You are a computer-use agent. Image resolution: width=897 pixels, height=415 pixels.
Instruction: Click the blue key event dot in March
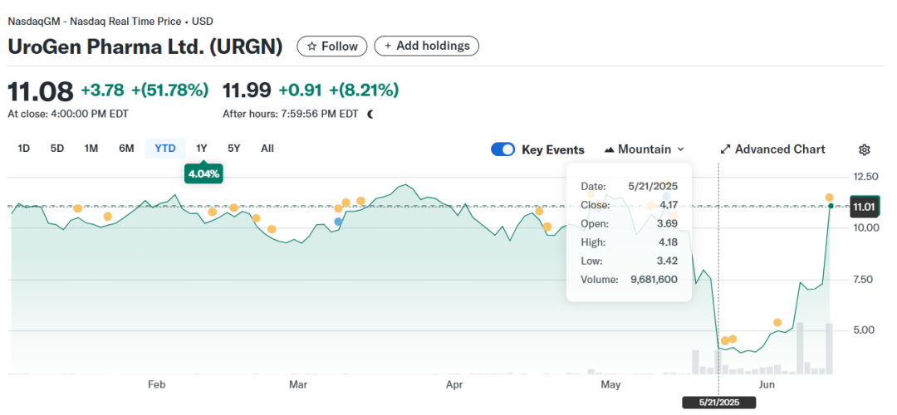(x=338, y=222)
